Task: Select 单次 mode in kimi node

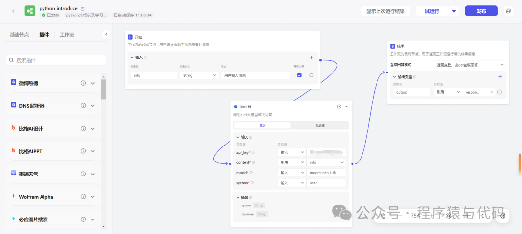Action: point(262,126)
